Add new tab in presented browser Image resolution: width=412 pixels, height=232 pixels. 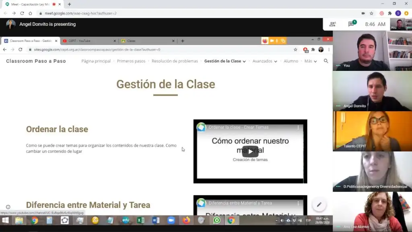click(x=183, y=41)
